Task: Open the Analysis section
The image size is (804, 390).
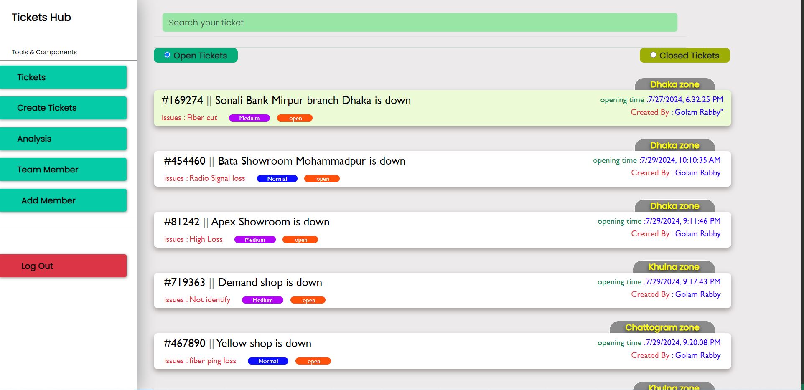Action: pyautogui.click(x=63, y=139)
